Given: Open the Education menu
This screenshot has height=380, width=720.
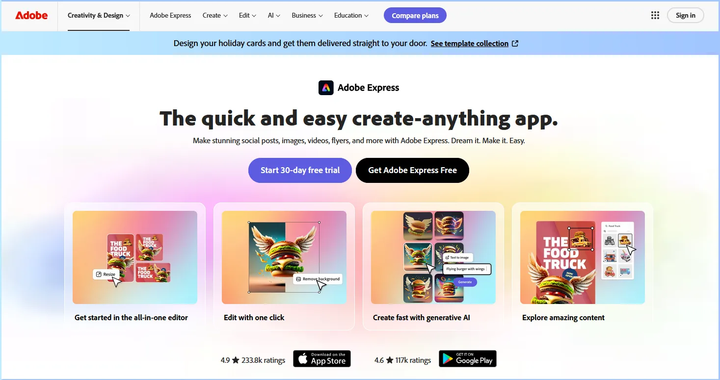Looking at the screenshot, I should click(351, 15).
